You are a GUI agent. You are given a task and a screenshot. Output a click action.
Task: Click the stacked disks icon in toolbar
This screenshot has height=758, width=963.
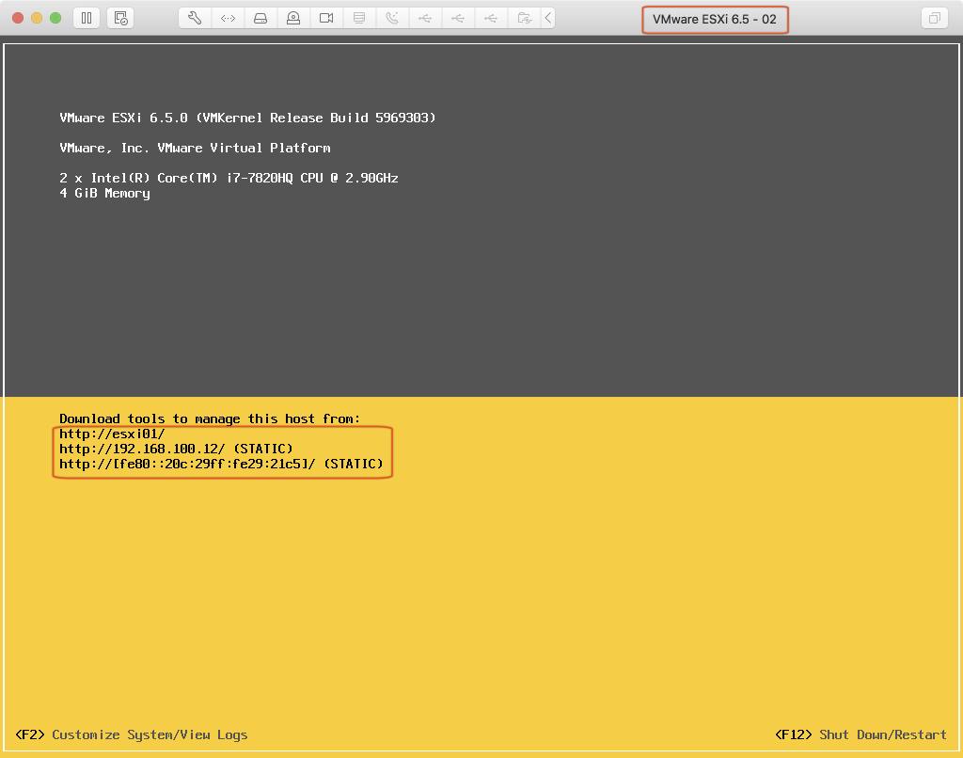[x=359, y=18]
